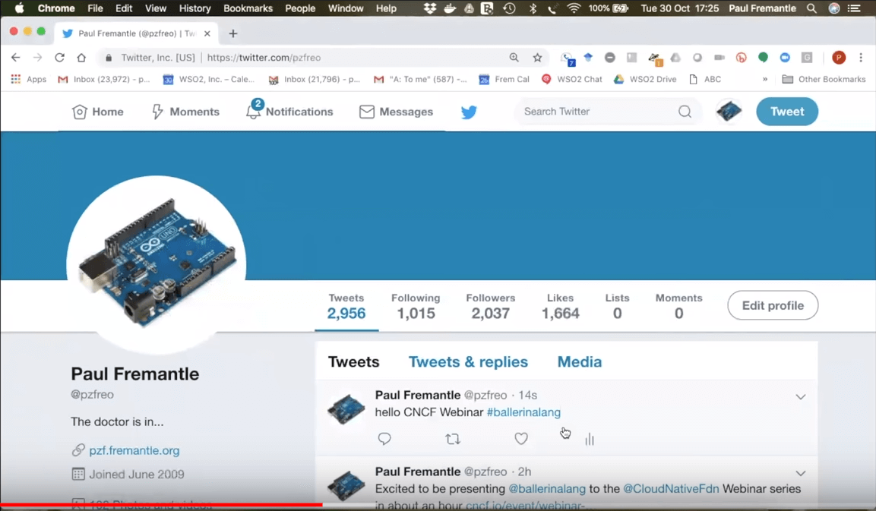Screen dimensions: 876x511
Task: Click the Wi-Fi status icon
Action: pos(573,8)
